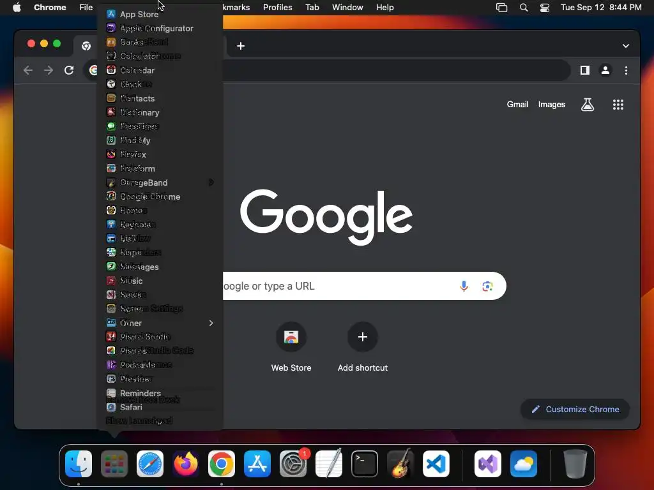The height and width of the screenshot is (490, 654).
Task: Launch Firefox from the Dock
Action: coord(186,464)
